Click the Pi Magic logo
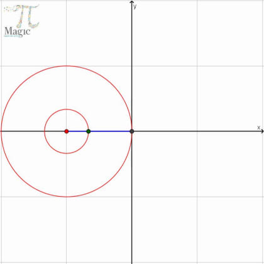Screen dimensions: 264x264 21,21
